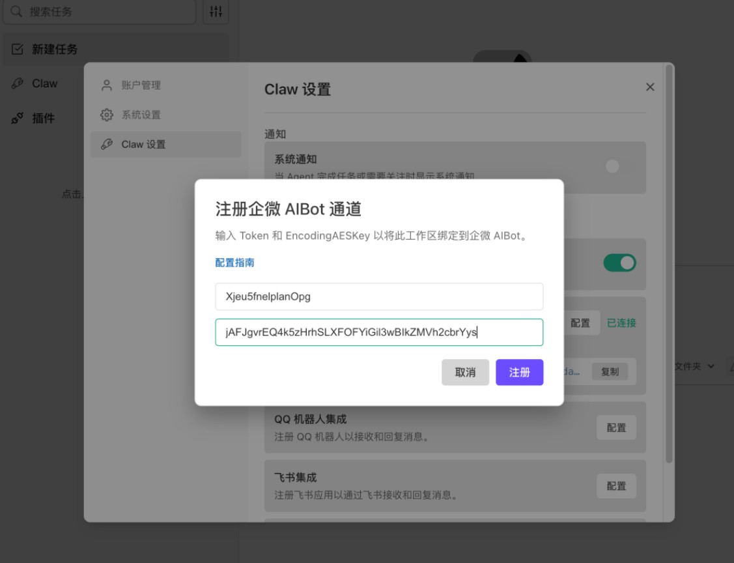Click 配置 next to 飞书集成
Image resolution: width=734 pixels, height=563 pixels.
tap(616, 485)
